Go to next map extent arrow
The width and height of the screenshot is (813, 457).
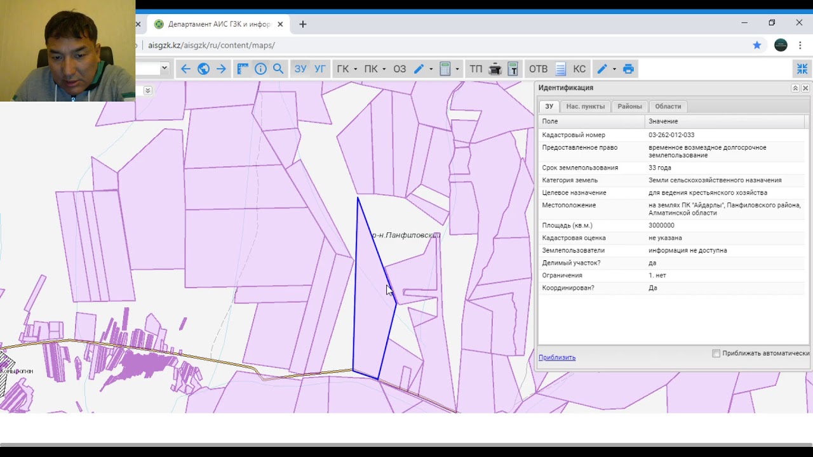[x=221, y=69]
